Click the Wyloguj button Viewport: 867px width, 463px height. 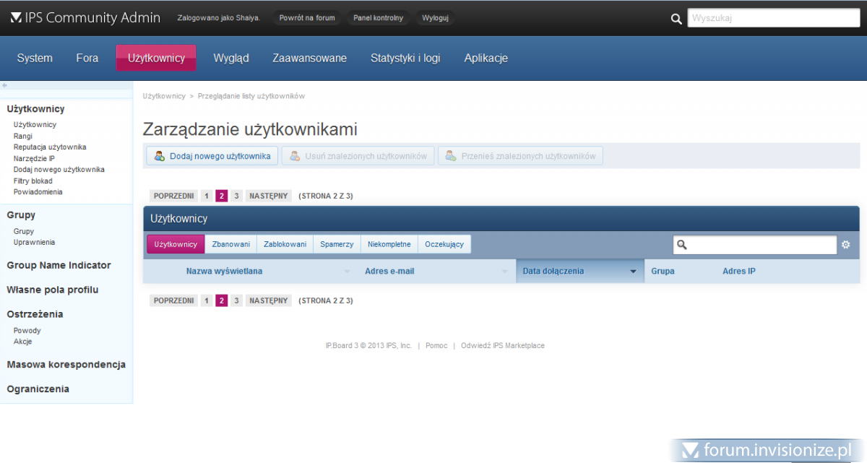(435, 17)
